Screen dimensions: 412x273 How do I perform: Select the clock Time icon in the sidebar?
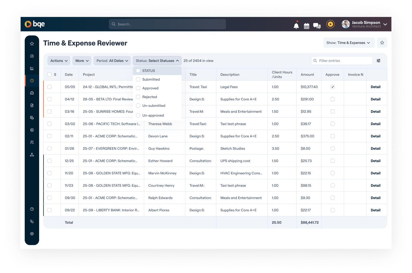[x=32, y=80]
